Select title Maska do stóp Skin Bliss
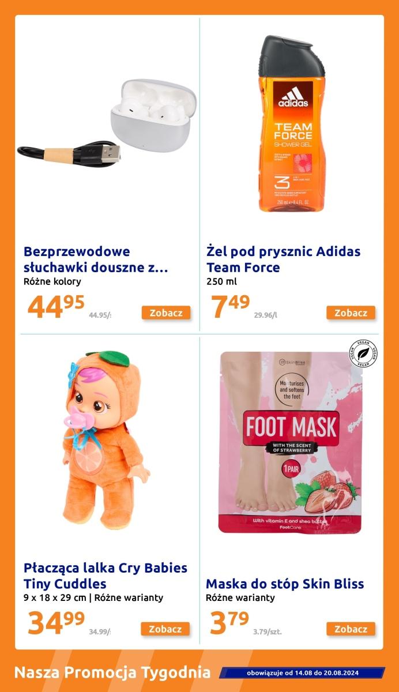 point(285,584)
